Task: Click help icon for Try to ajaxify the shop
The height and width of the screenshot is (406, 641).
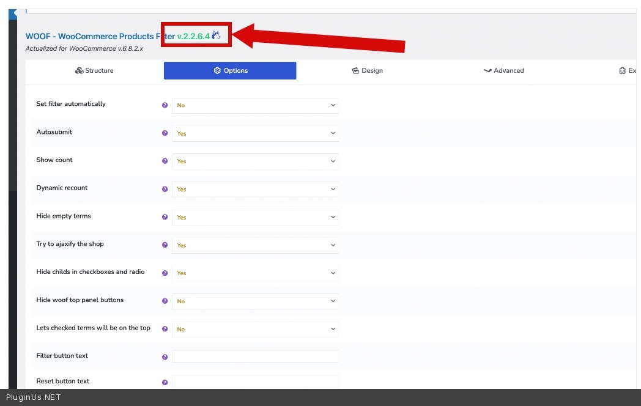Action: 165,245
